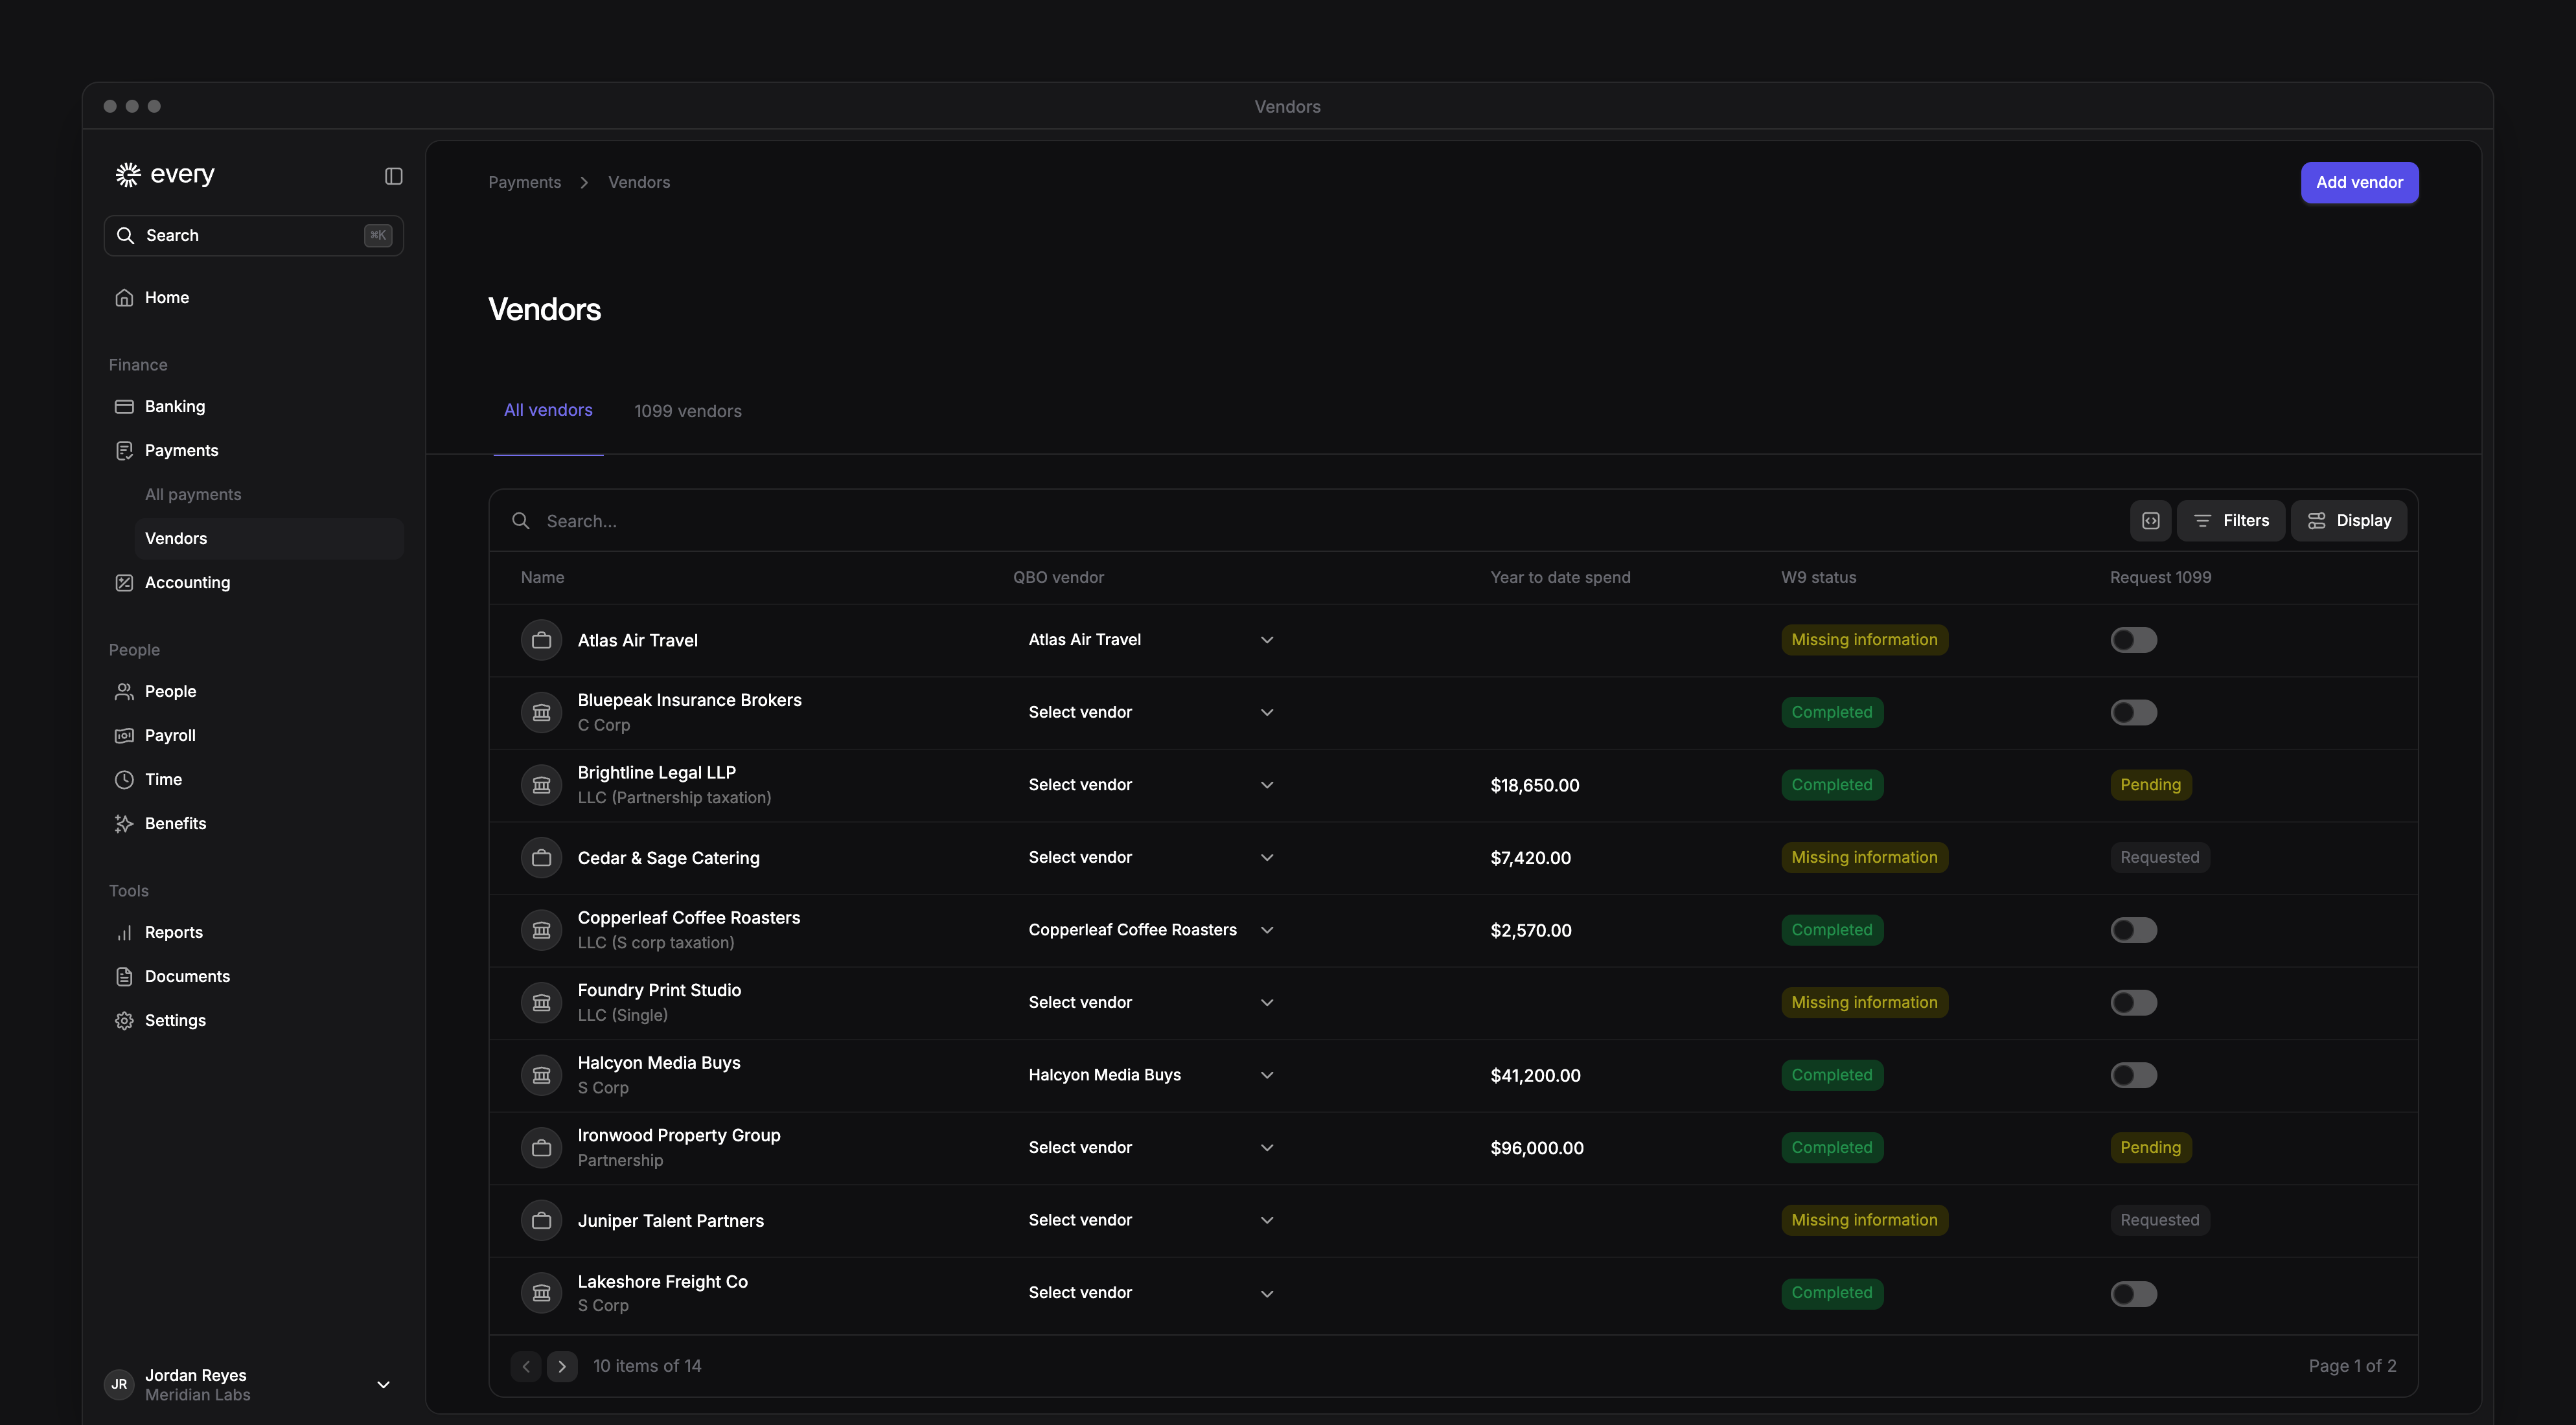Click the Documents file icon
Screen dimensions: 2576x1425
124,977
